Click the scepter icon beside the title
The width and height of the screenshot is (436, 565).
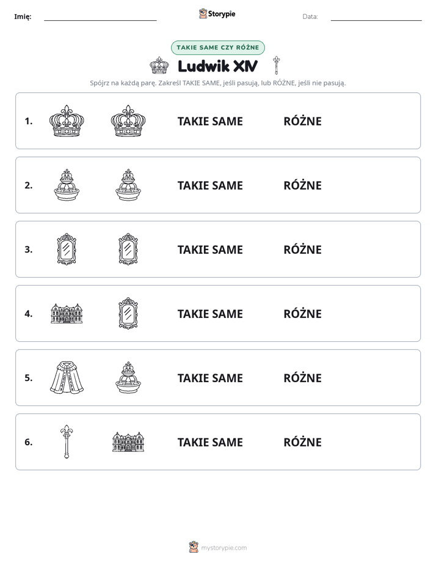coord(276,65)
